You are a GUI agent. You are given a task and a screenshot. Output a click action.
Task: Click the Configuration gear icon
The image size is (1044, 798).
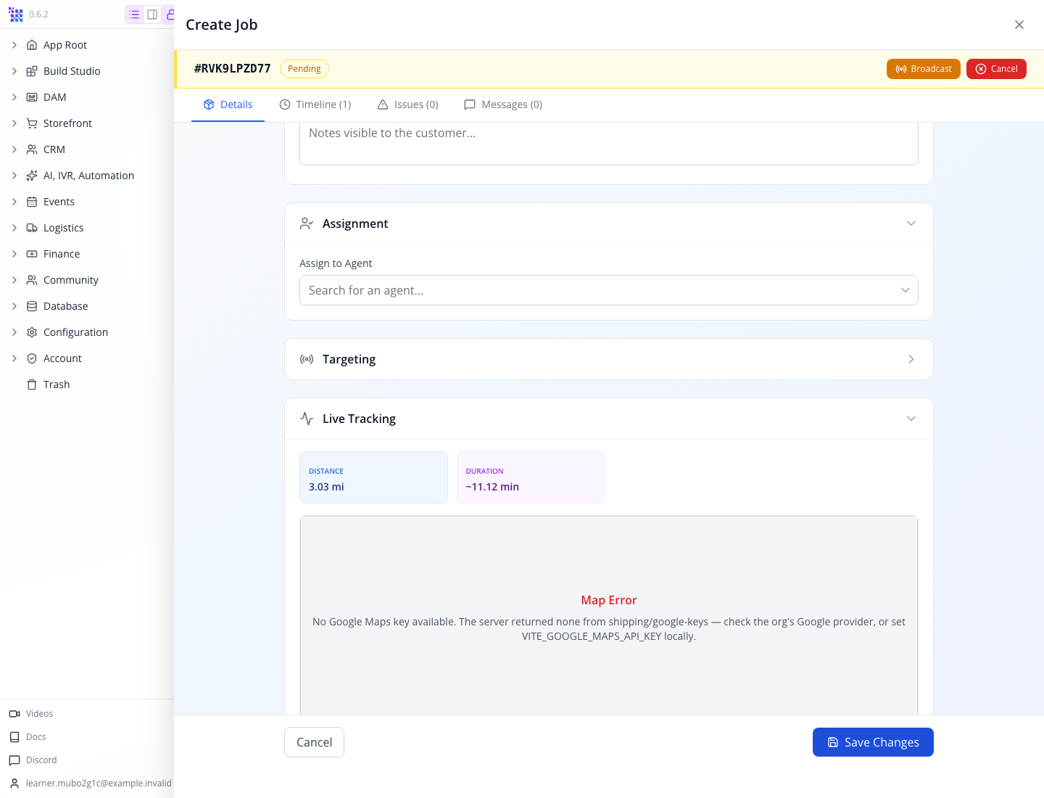pyautogui.click(x=32, y=332)
